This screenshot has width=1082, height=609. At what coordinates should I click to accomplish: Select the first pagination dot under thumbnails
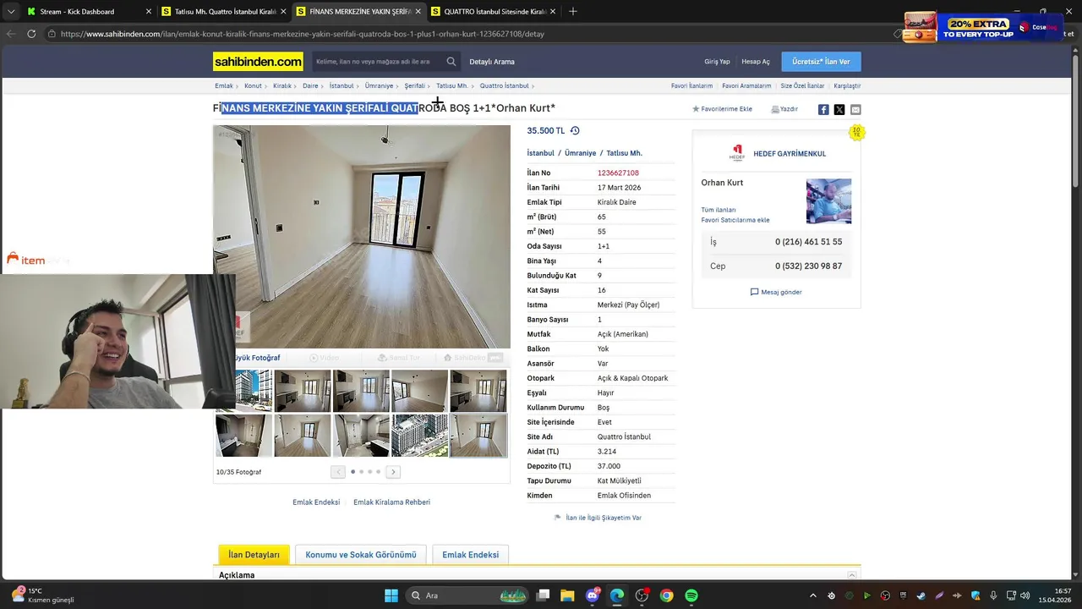point(352,472)
